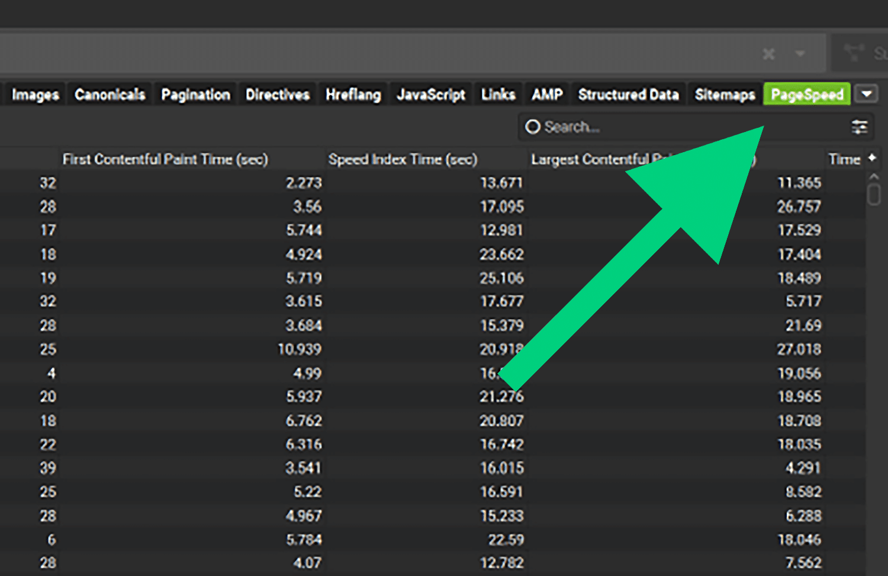The width and height of the screenshot is (888, 576).
Task: Select the cell reading 7.562
Action: point(803,562)
